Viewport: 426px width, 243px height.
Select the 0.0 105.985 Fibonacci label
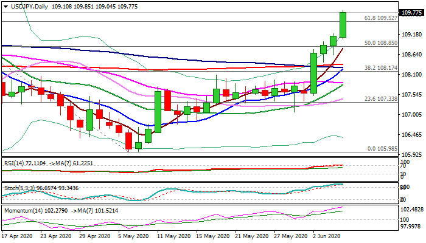(x=382, y=149)
